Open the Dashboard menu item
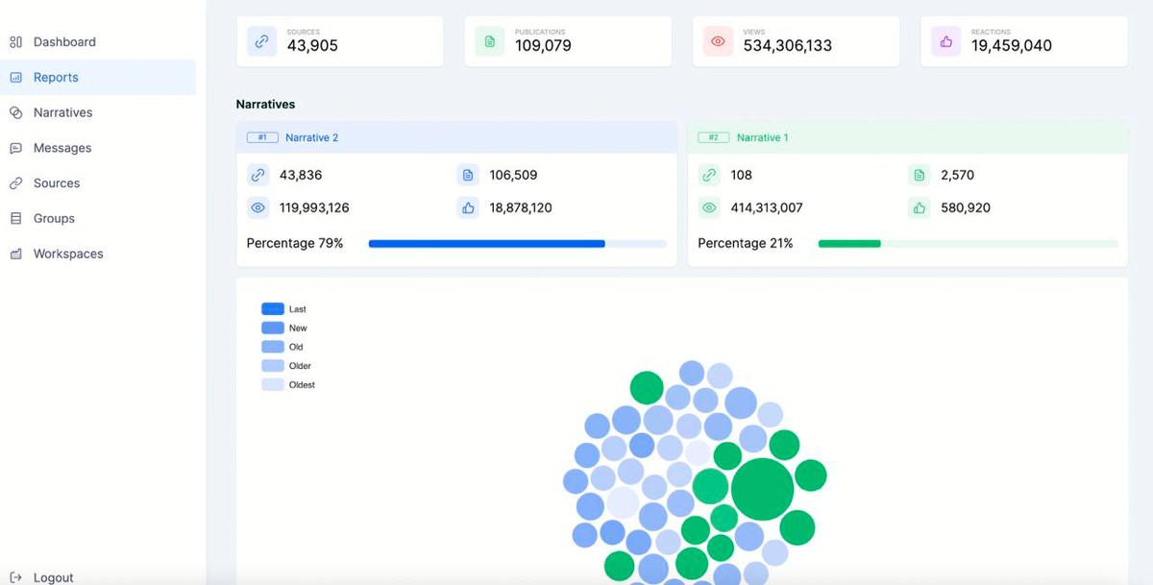Image resolution: width=1153 pixels, height=585 pixels. pyautogui.click(x=63, y=42)
